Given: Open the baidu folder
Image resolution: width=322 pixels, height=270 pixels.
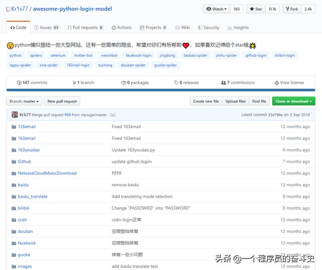Looking at the screenshot, I should pyautogui.click(x=23, y=185).
